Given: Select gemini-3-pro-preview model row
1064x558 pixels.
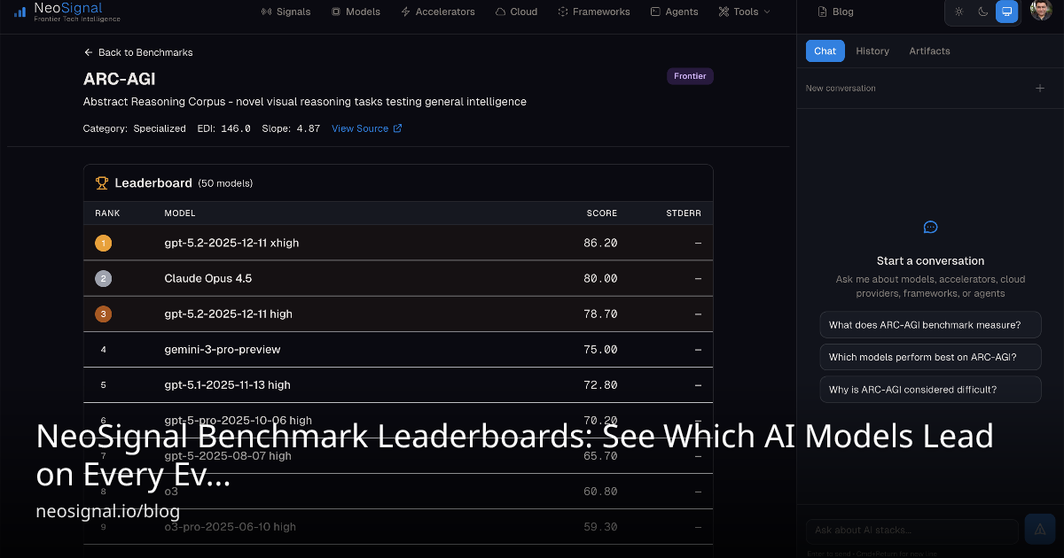Looking at the screenshot, I should click(398, 349).
